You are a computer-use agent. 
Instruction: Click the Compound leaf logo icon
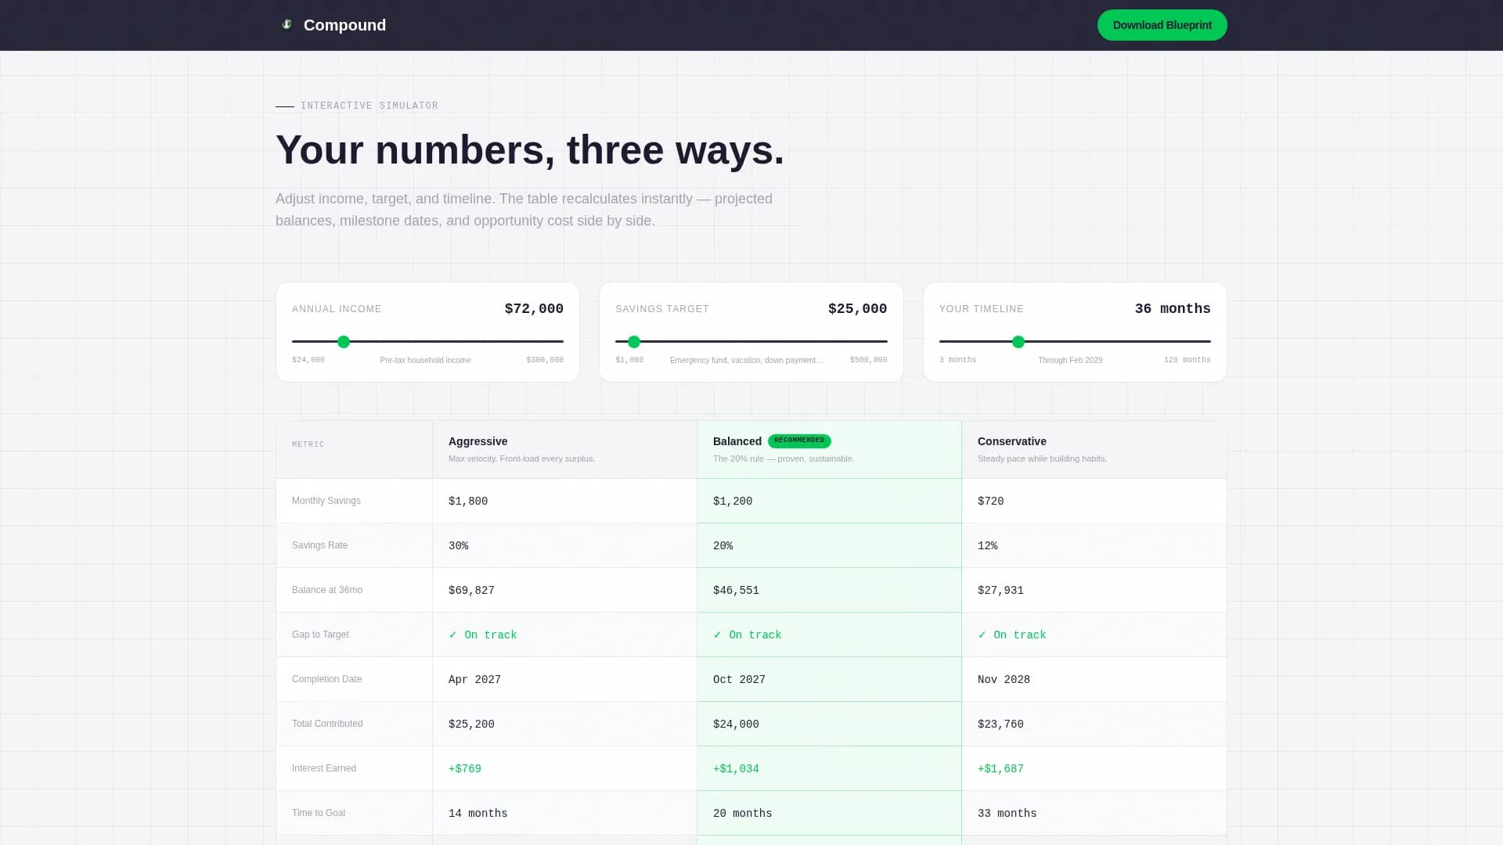[287, 24]
